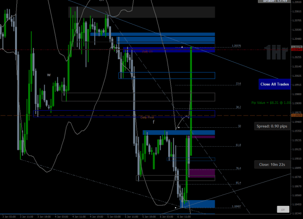
Task: Click the red current price tag on axis
Action: tap(297, 50)
